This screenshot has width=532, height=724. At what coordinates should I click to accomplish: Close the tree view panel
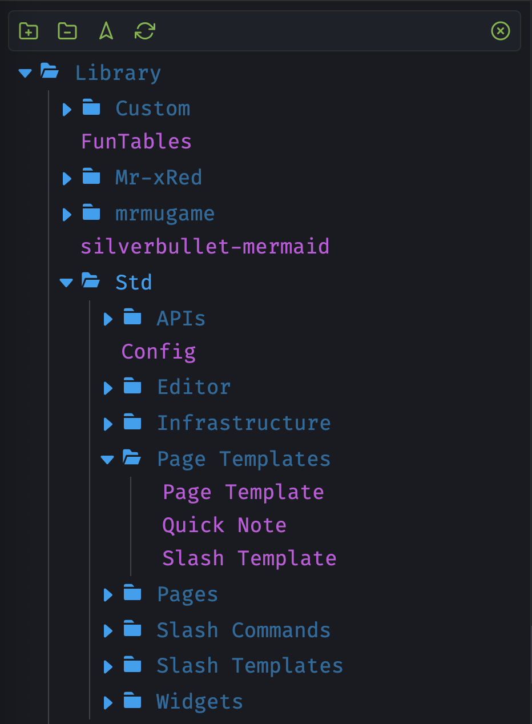(x=501, y=31)
